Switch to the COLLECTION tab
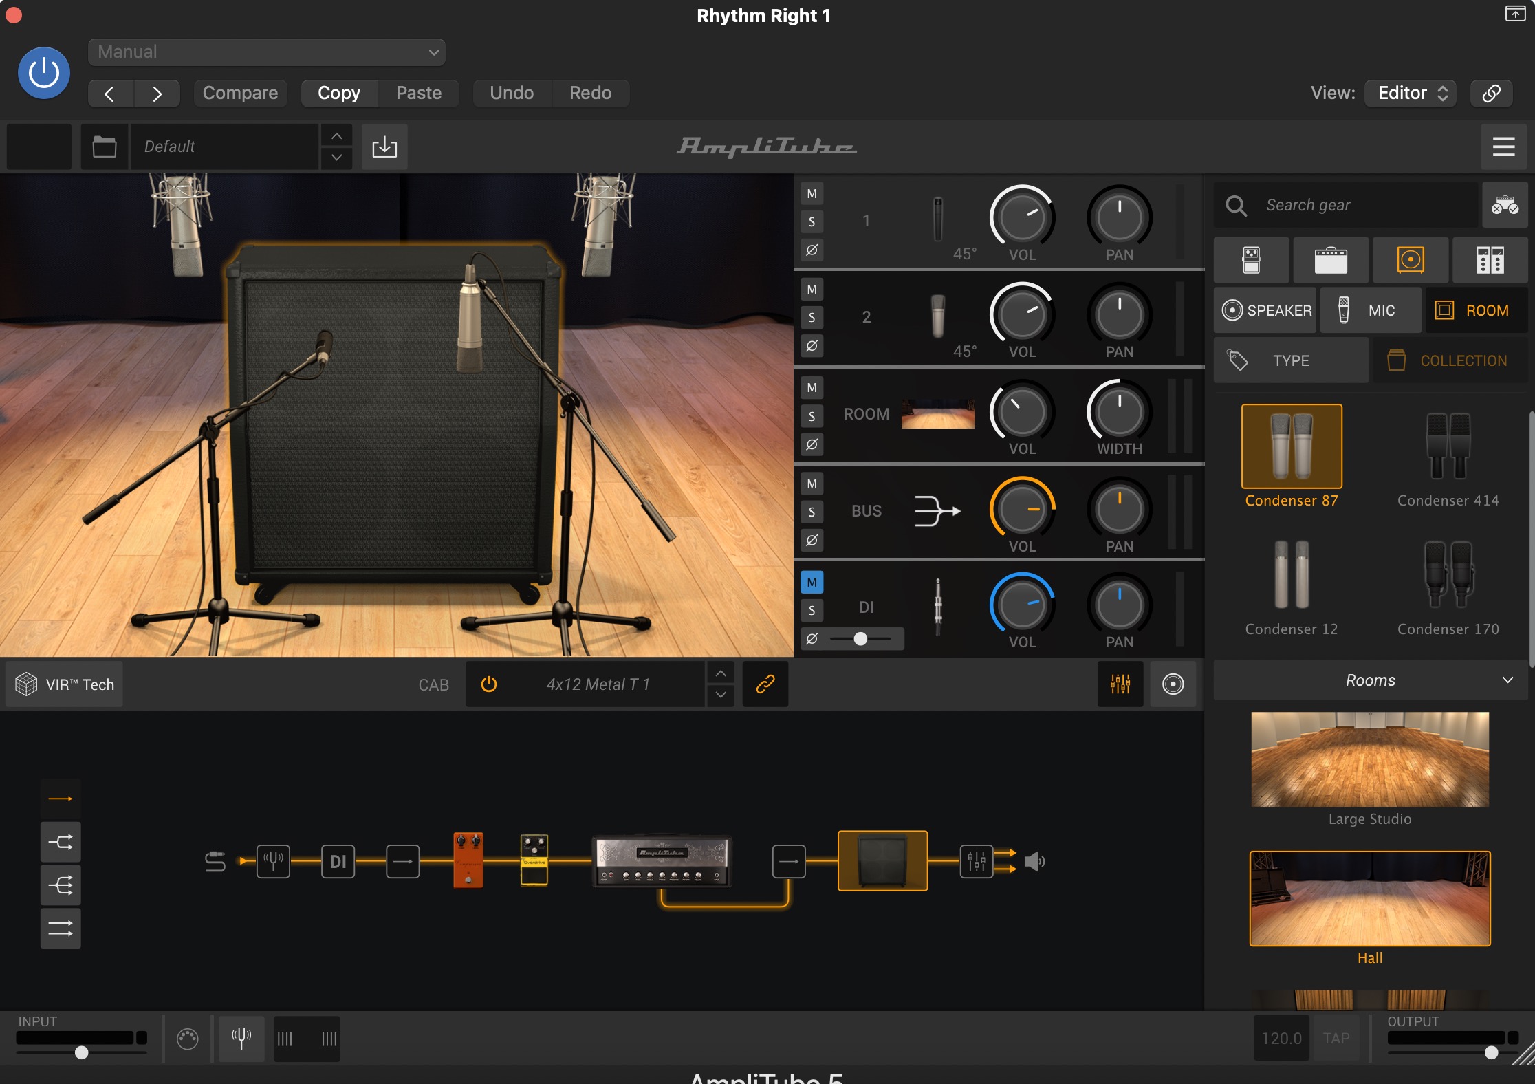The height and width of the screenshot is (1084, 1535). (1450, 360)
